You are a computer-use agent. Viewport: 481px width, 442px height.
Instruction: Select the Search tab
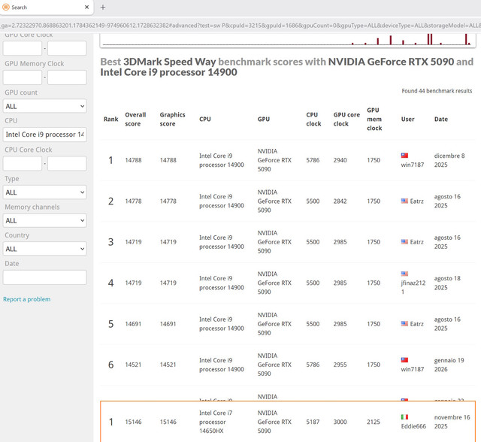46,8
